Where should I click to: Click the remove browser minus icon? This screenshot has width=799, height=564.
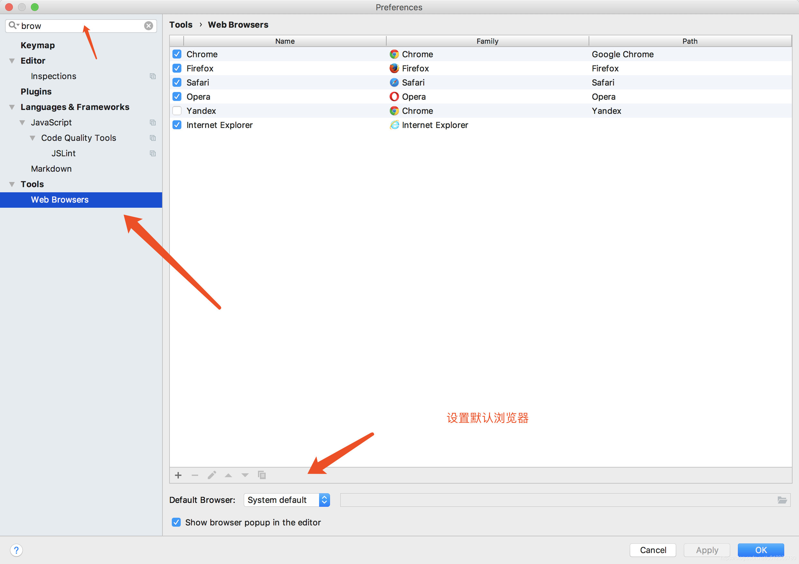click(x=195, y=475)
